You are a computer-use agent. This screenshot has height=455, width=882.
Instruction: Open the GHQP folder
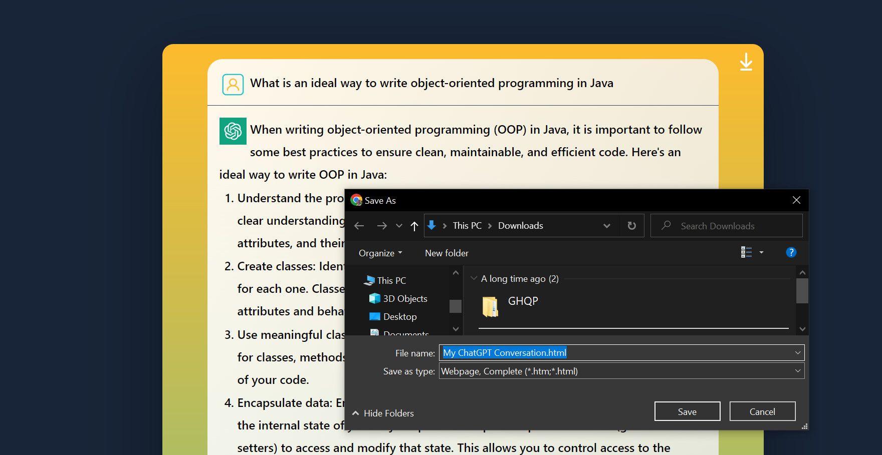coord(522,301)
